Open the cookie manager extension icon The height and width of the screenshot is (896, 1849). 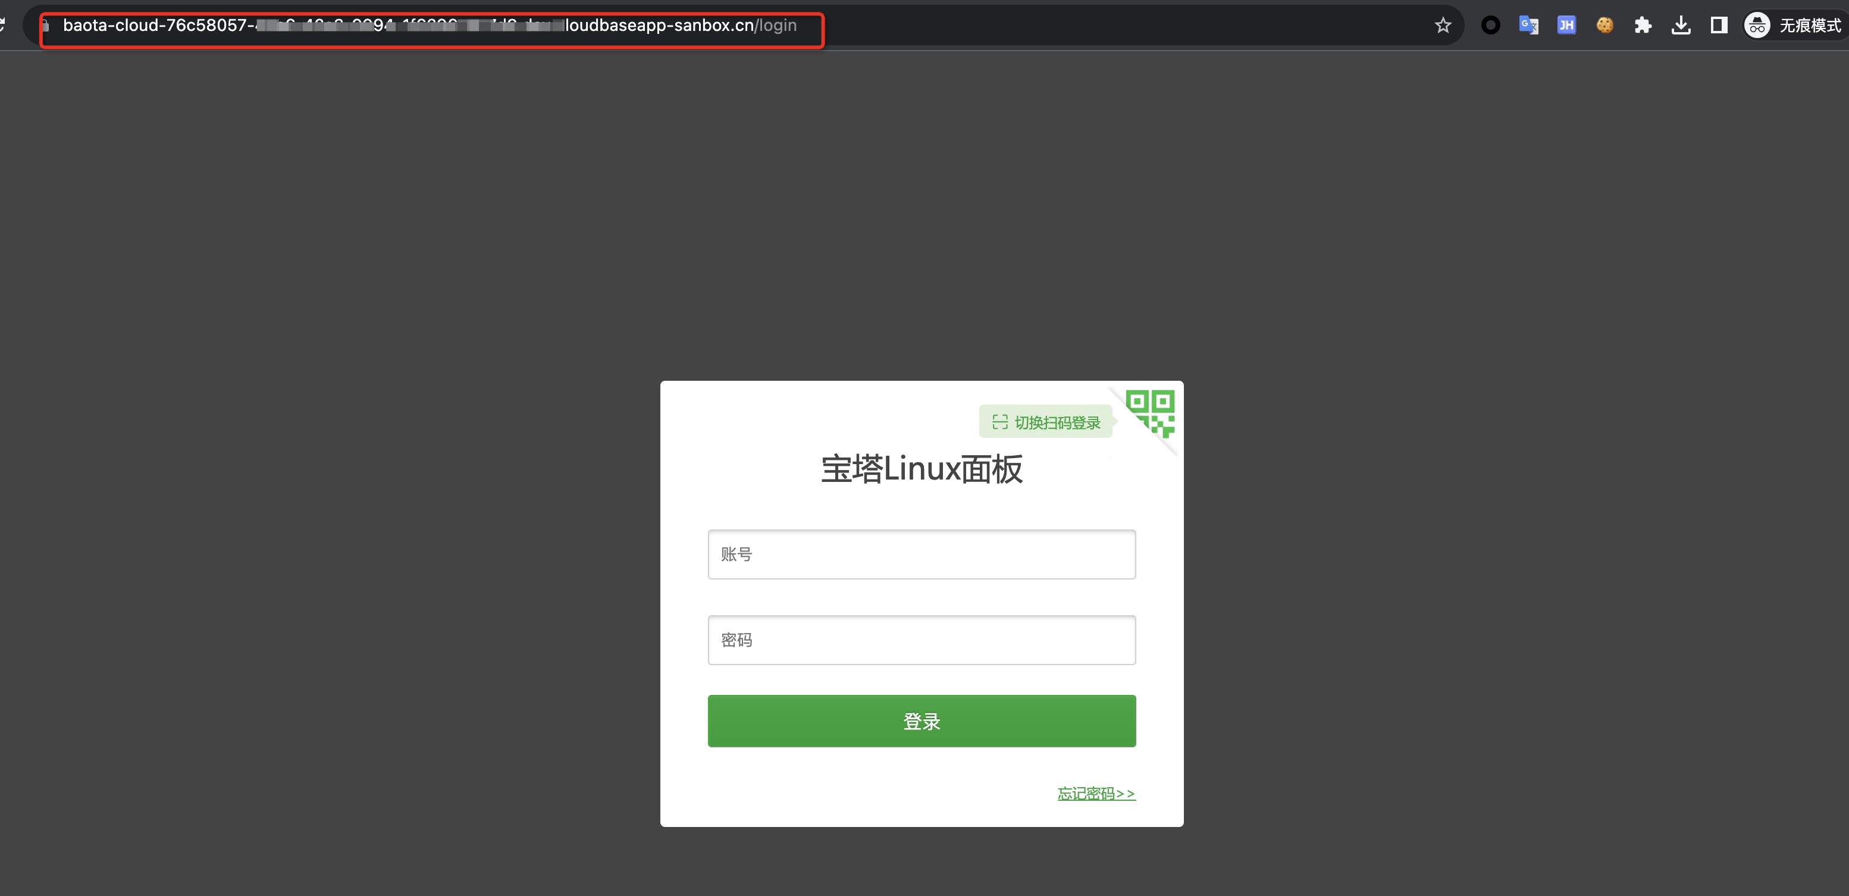pos(1605,25)
